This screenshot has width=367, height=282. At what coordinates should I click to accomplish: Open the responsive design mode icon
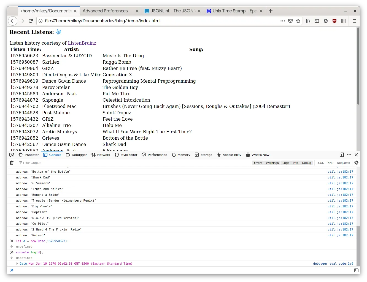pyautogui.click(x=342, y=155)
